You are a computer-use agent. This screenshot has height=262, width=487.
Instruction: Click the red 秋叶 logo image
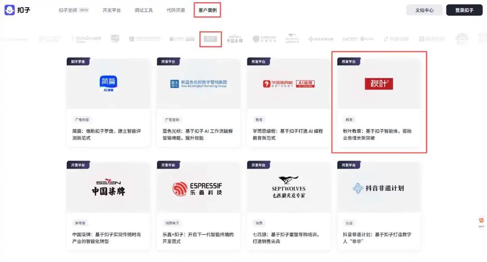[379, 84]
